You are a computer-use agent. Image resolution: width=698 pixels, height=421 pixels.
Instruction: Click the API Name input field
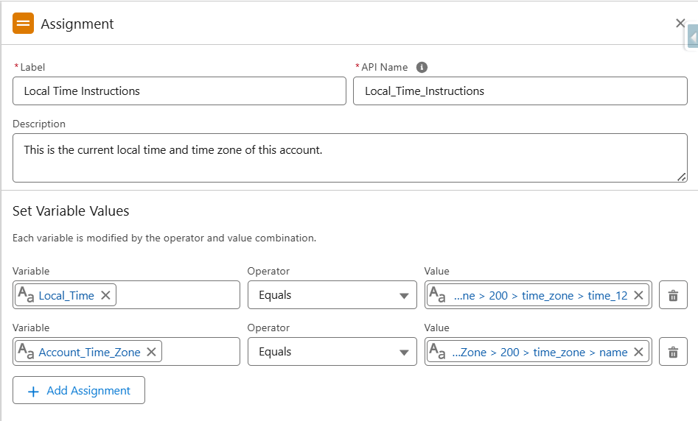point(520,91)
